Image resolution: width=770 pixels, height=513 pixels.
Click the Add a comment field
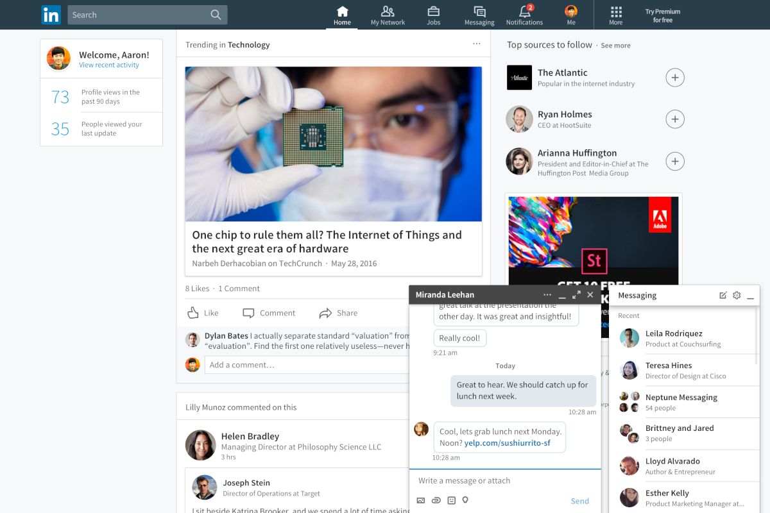tap(307, 365)
